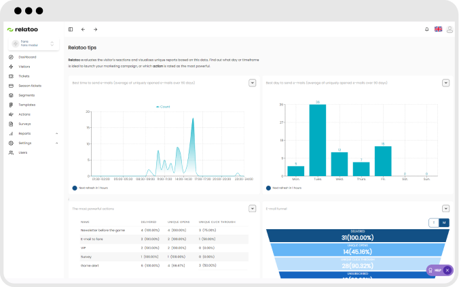Change language via the UK flag

(x=438, y=29)
